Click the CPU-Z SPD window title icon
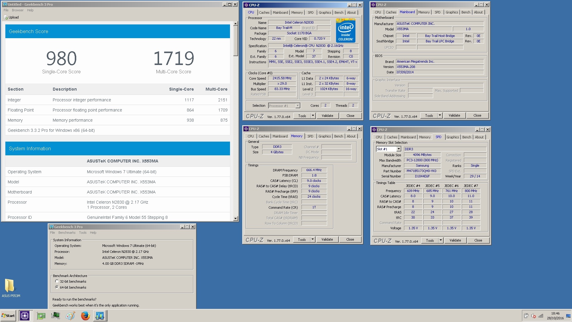572x322 pixels. click(x=374, y=130)
